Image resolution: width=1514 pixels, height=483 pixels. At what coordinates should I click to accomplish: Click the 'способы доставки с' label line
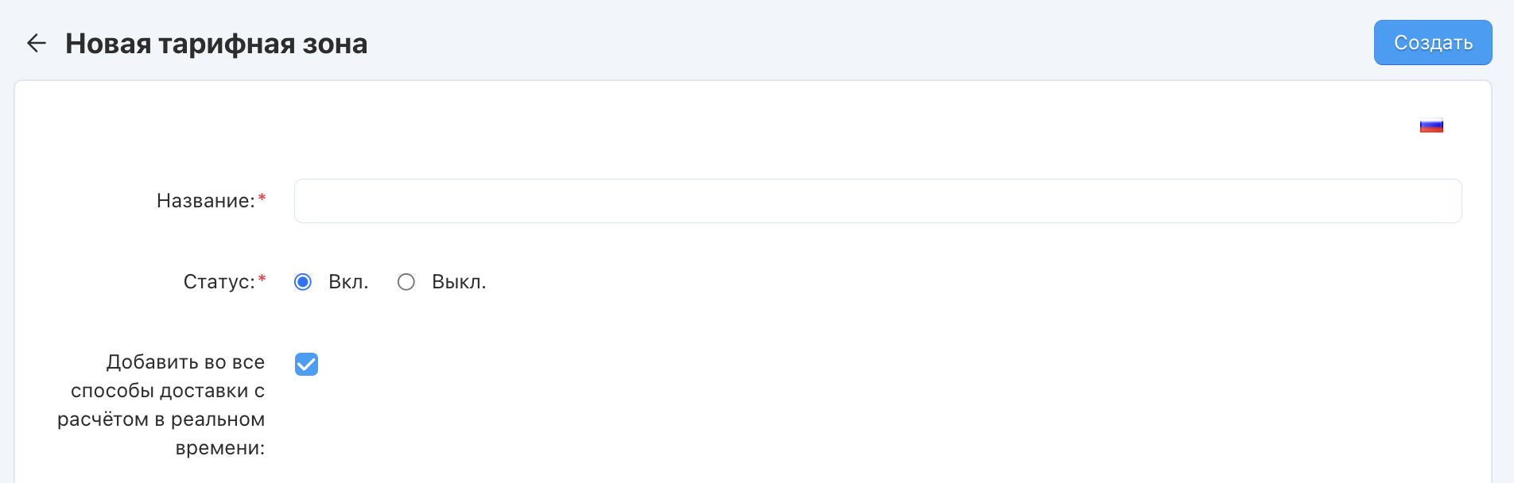[168, 391]
